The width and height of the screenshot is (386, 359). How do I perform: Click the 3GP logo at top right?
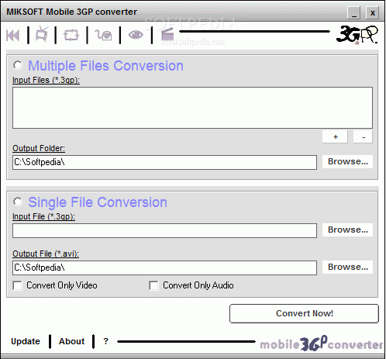click(357, 35)
